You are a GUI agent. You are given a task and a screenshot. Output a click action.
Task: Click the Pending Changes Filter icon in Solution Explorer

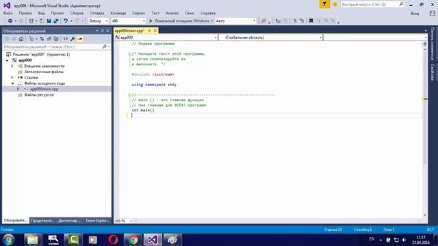pyautogui.click(x=31, y=39)
